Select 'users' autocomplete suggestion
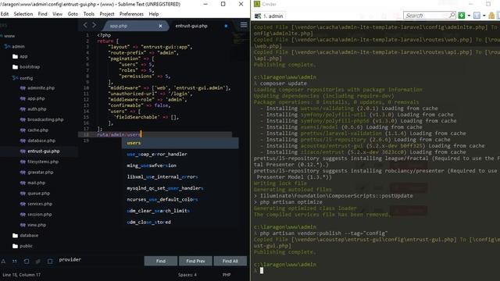500x281 pixels. (x=180, y=143)
